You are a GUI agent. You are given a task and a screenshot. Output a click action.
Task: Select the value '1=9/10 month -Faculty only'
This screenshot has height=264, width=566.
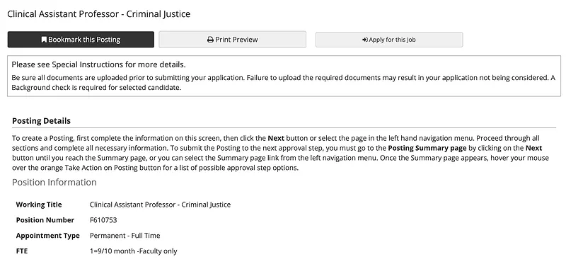[x=134, y=251]
